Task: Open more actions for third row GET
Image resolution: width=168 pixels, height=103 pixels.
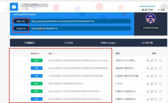Action: (161, 76)
